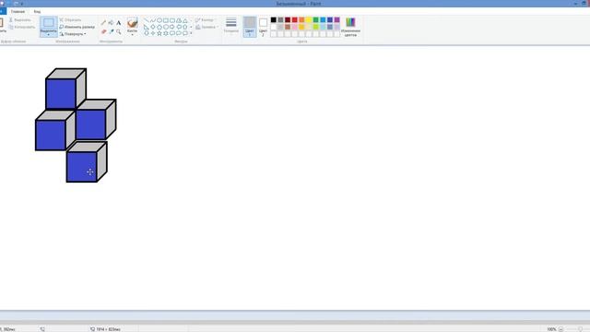Choose the Right arrow shape

click(172, 27)
